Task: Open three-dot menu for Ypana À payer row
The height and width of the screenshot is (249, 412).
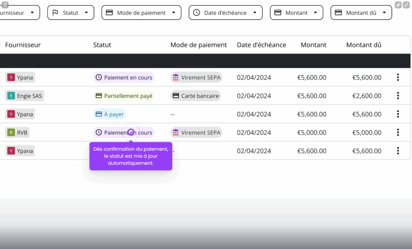Action: coord(398,114)
